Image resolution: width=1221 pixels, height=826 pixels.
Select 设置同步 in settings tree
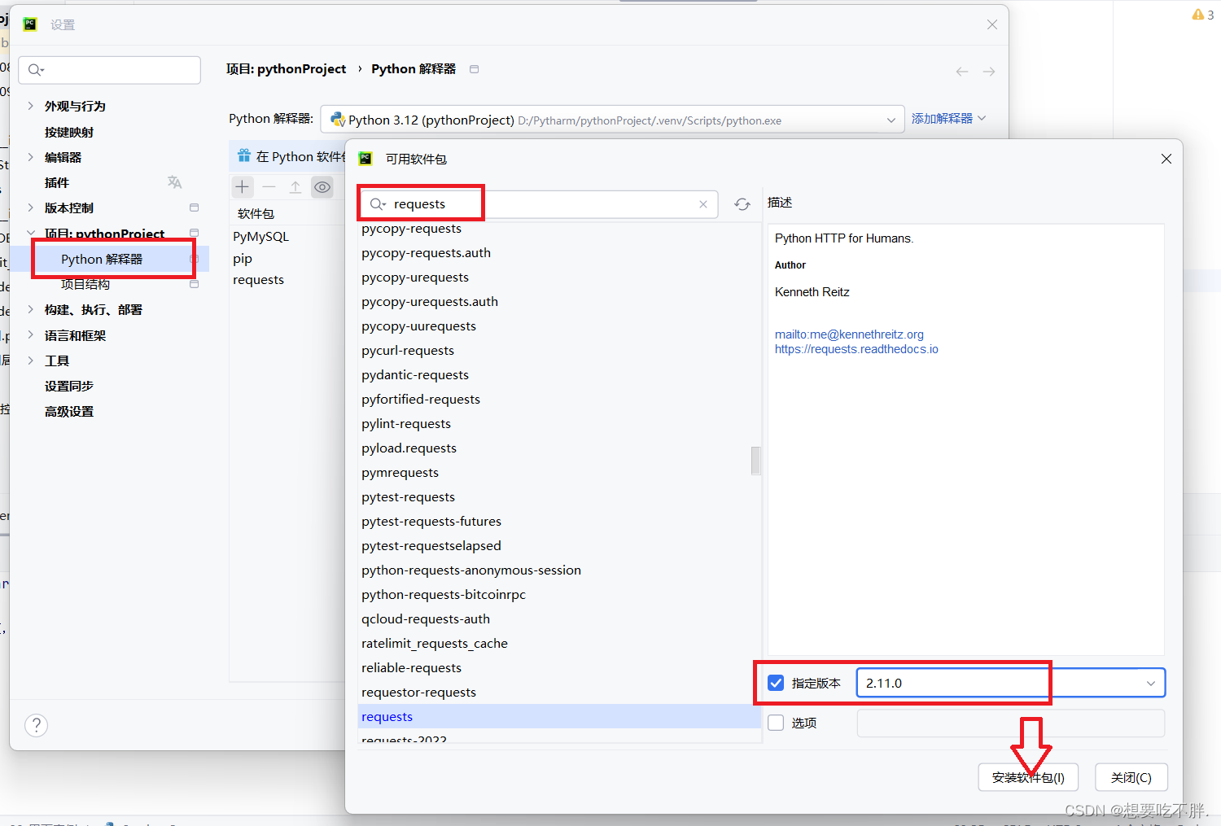point(69,386)
